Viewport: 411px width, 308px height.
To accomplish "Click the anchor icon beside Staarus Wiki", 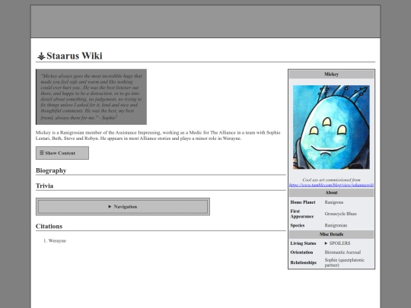I will (x=41, y=56).
